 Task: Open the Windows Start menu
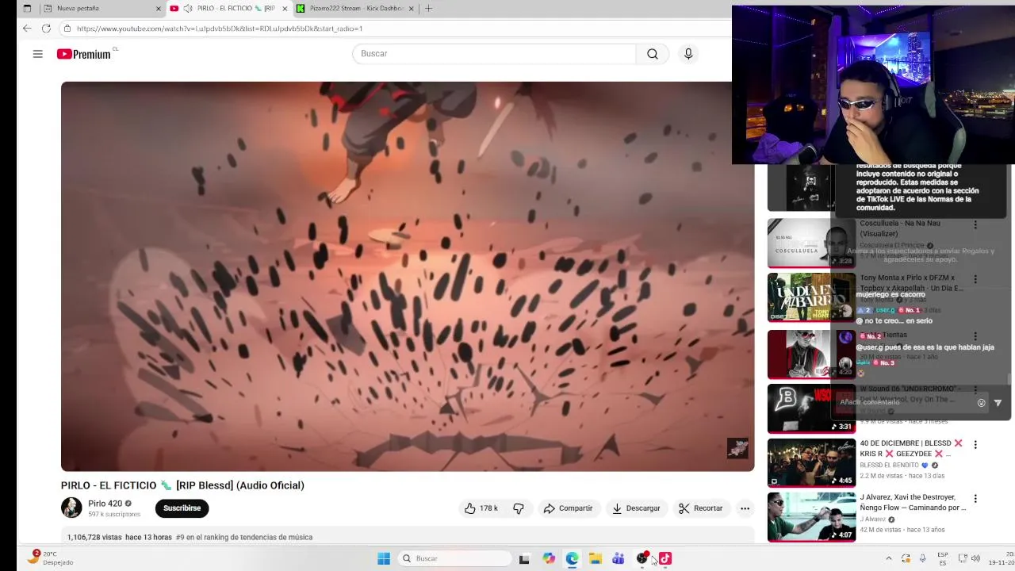(384, 558)
